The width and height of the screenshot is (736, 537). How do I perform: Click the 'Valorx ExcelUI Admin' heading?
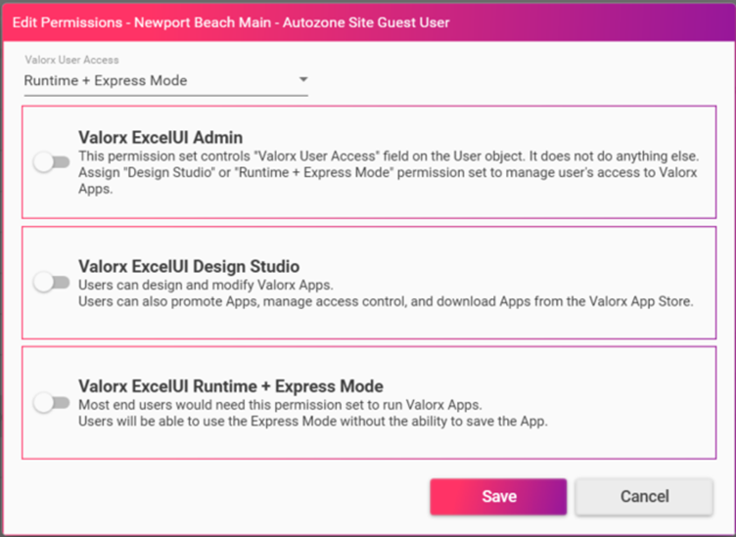tap(161, 137)
